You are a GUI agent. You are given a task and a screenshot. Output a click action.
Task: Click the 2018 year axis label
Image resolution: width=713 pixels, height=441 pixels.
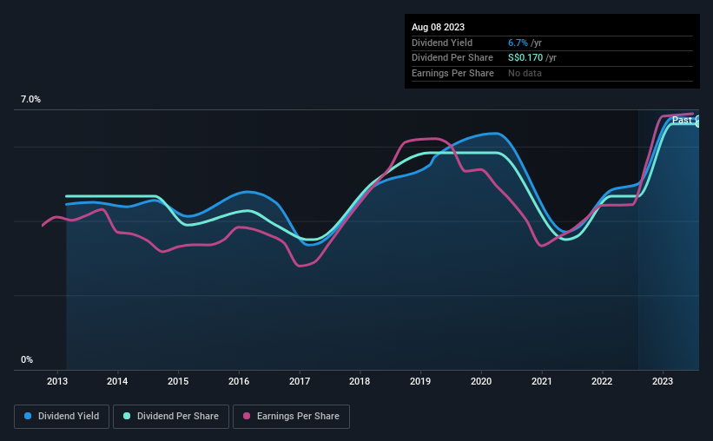[360, 381]
